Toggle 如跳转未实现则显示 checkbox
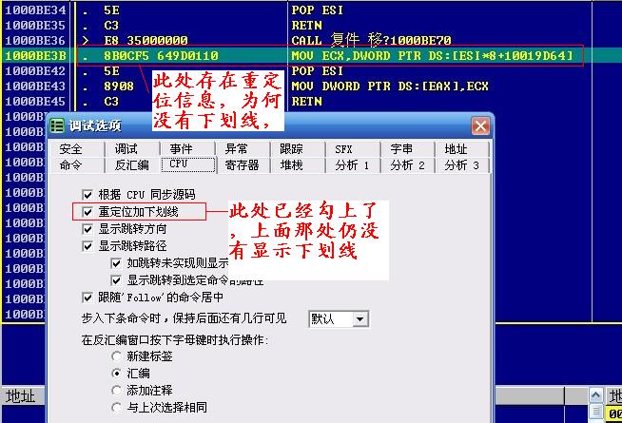This screenshot has width=622, height=423. tap(116, 263)
